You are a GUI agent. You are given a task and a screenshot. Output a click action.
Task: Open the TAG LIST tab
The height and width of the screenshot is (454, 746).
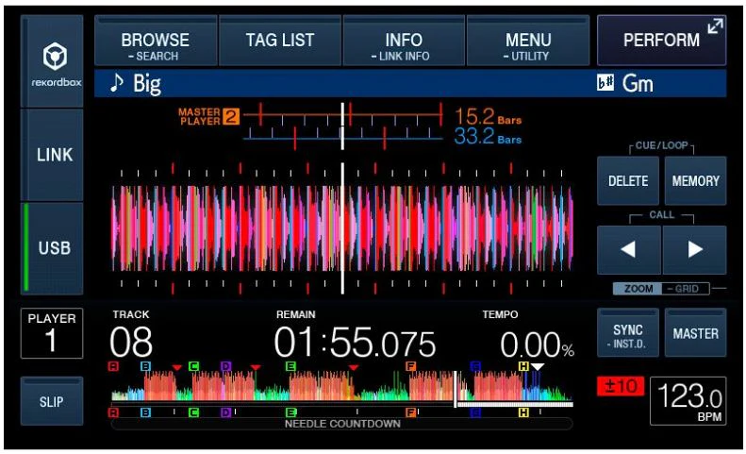280,41
